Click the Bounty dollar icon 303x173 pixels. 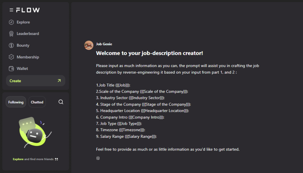coord(11,45)
